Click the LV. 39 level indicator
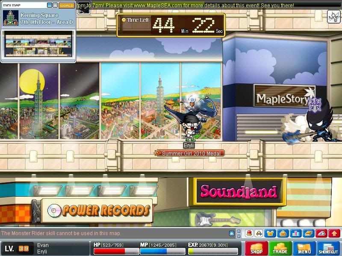The width and height of the screenshot is (342, 256). [17, 248]
